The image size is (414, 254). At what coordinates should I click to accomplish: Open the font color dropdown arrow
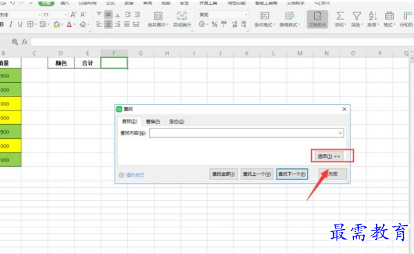pos(75,25)
